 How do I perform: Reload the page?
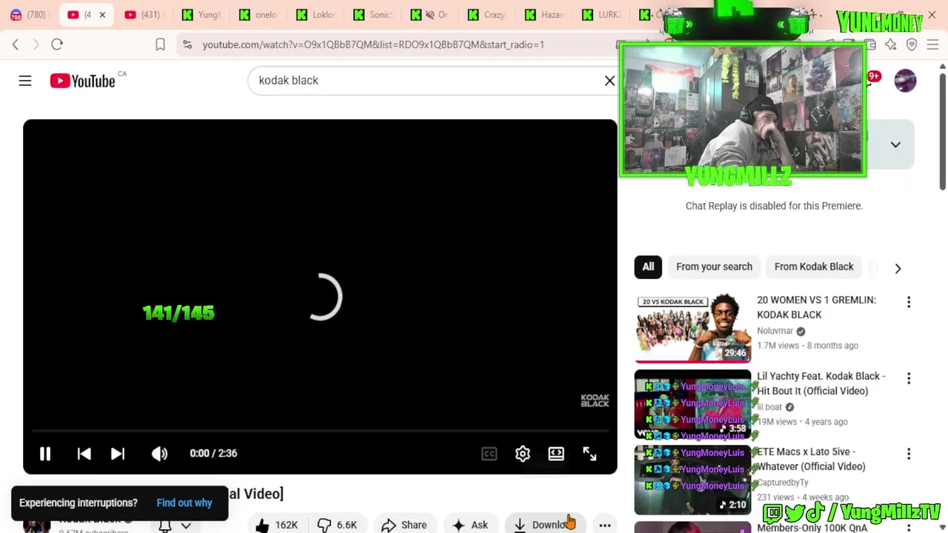click(57, 44)
